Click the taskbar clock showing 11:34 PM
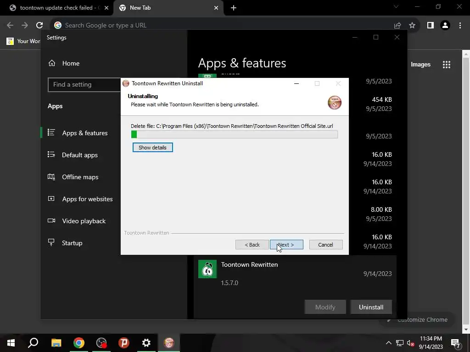Image resolution: width=470 pixels, height=352 pixels. 431,343
